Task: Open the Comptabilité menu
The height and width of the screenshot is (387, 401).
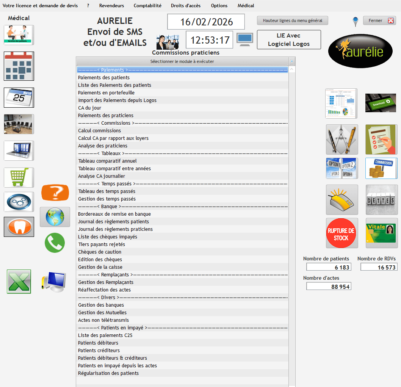Action: 147,6
